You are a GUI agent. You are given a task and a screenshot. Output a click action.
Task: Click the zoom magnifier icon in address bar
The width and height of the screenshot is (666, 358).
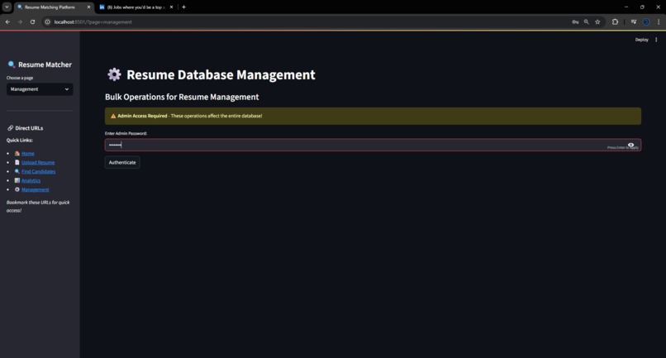click(586, 22)
